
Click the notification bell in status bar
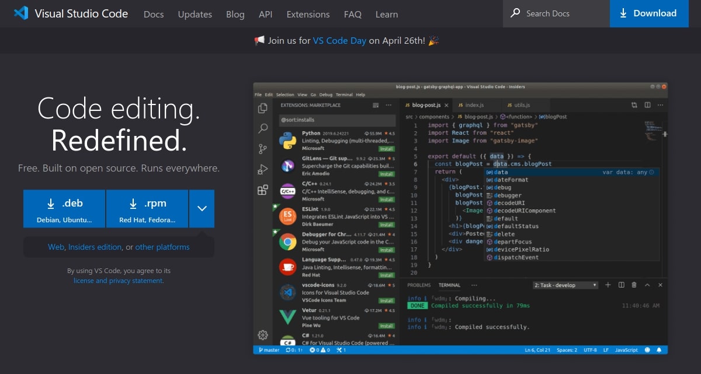point(660,350)
